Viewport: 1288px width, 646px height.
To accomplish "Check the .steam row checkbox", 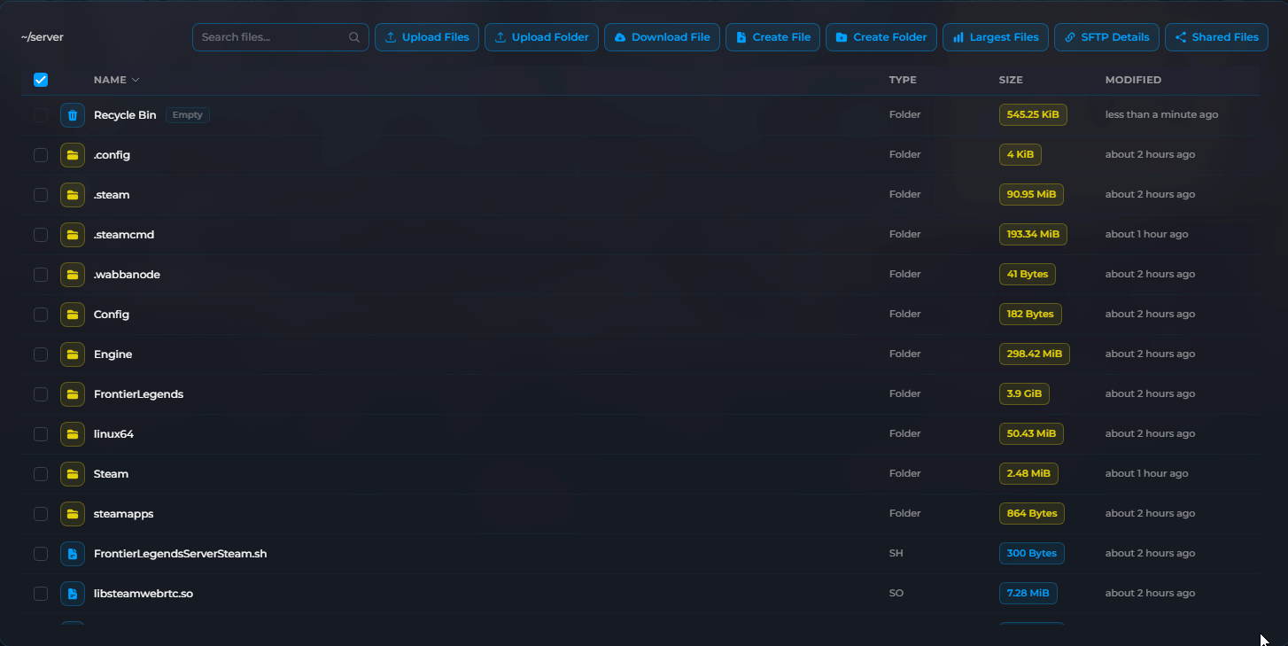I will [41, 195].
